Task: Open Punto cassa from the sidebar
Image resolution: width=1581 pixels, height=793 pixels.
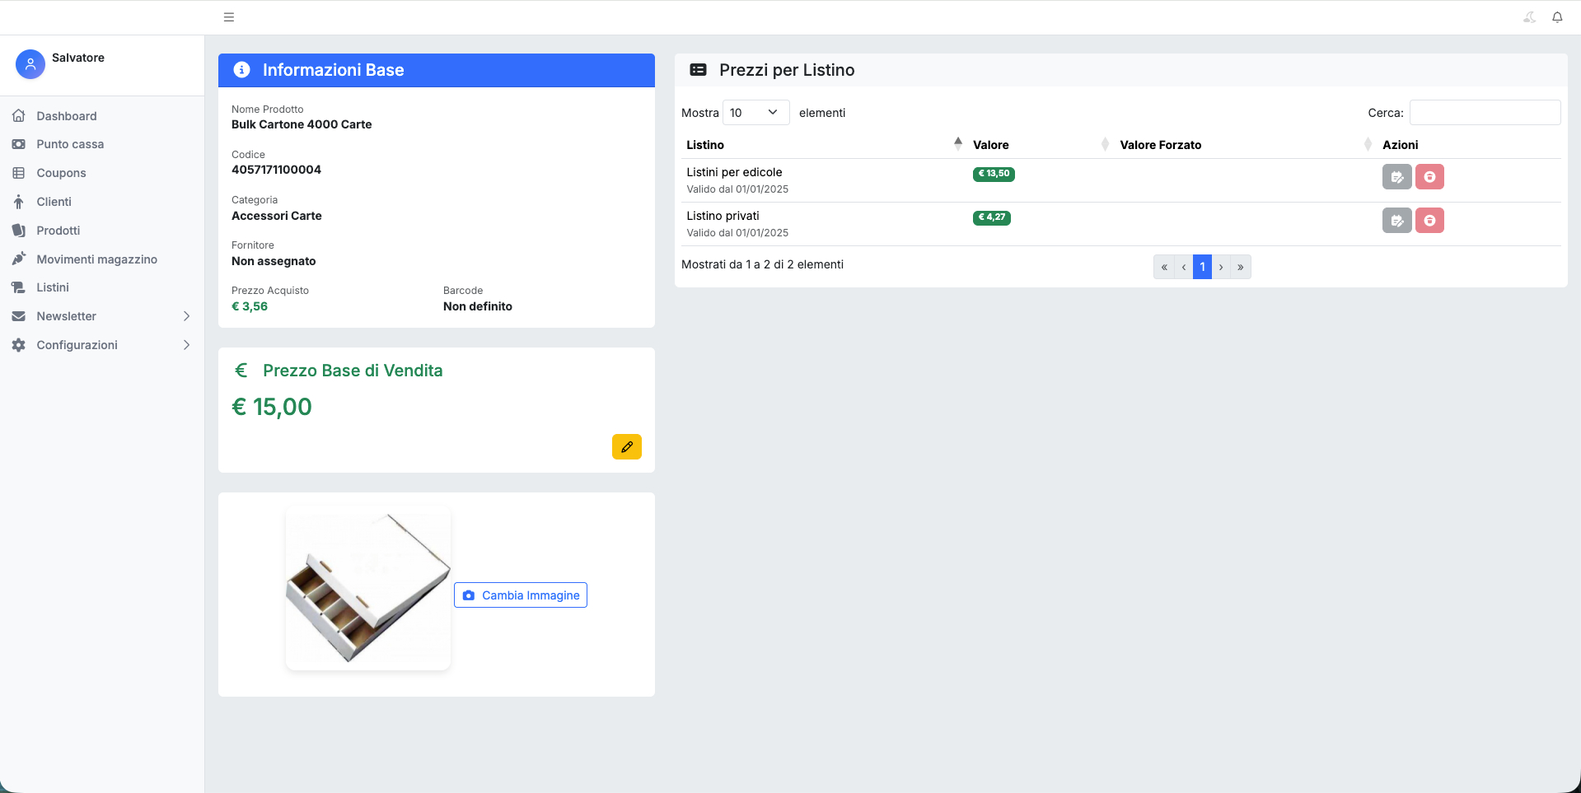Action: [x=70, y=144]
